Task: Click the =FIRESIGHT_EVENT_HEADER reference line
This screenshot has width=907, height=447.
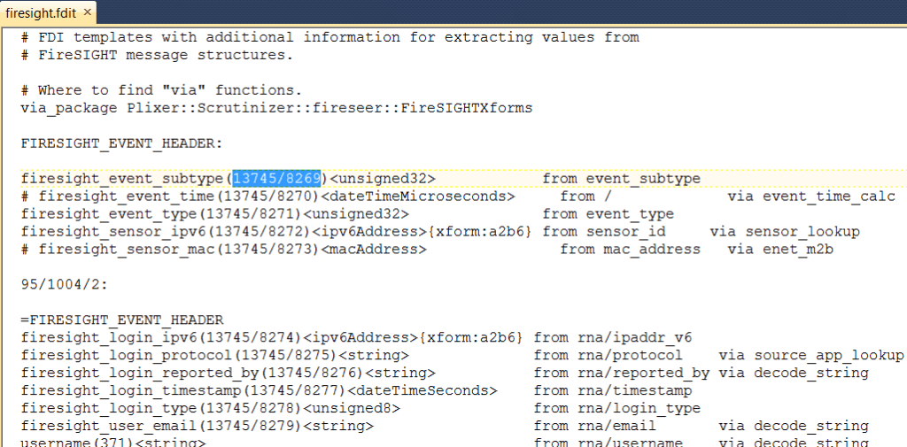Action: (121, 320)
